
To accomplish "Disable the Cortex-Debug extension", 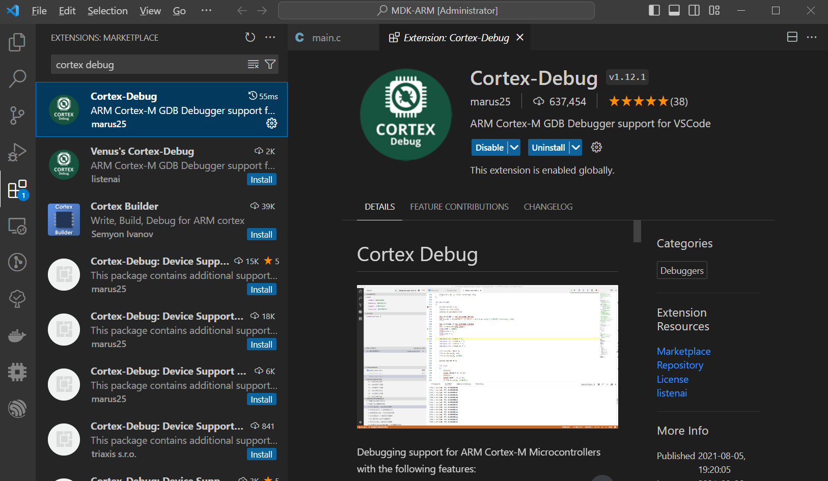I will coord(489,148).
